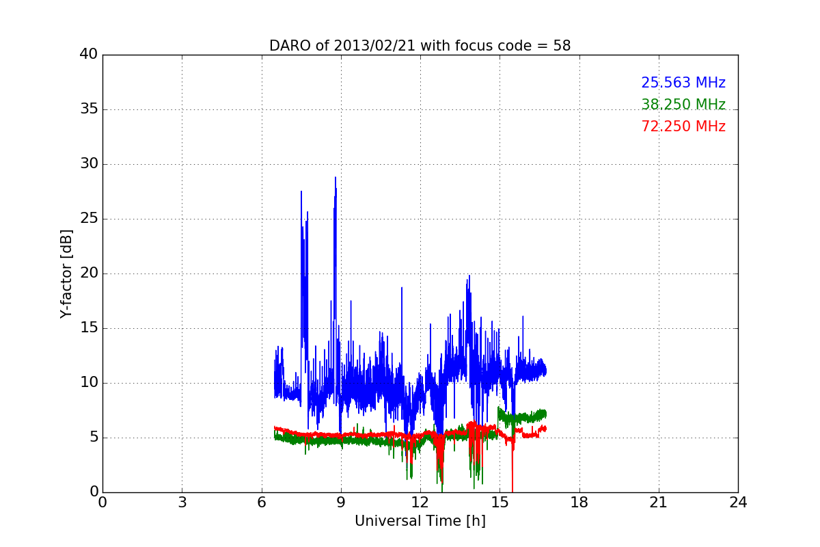Select the blue 25.563 MHz legend label
820x547 pixels.
[683, 83]
